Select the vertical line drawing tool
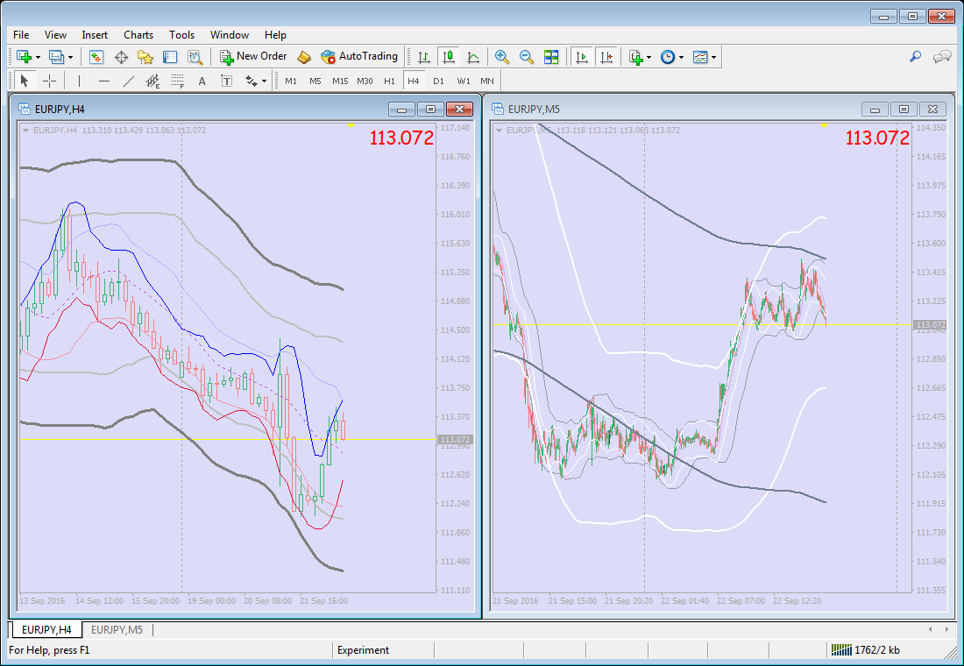The height and width of the screenshot is (666, 964). point(79,81)
